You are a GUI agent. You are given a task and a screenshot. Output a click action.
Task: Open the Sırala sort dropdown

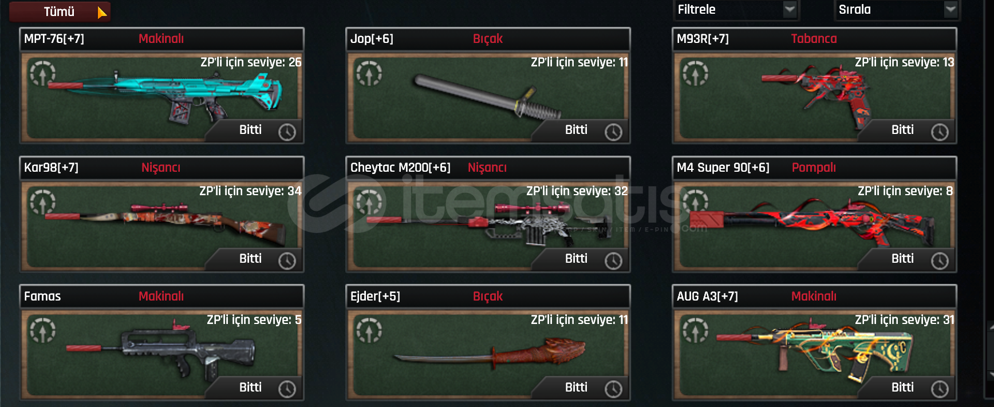pyautogui.click(x=897, y=9)
